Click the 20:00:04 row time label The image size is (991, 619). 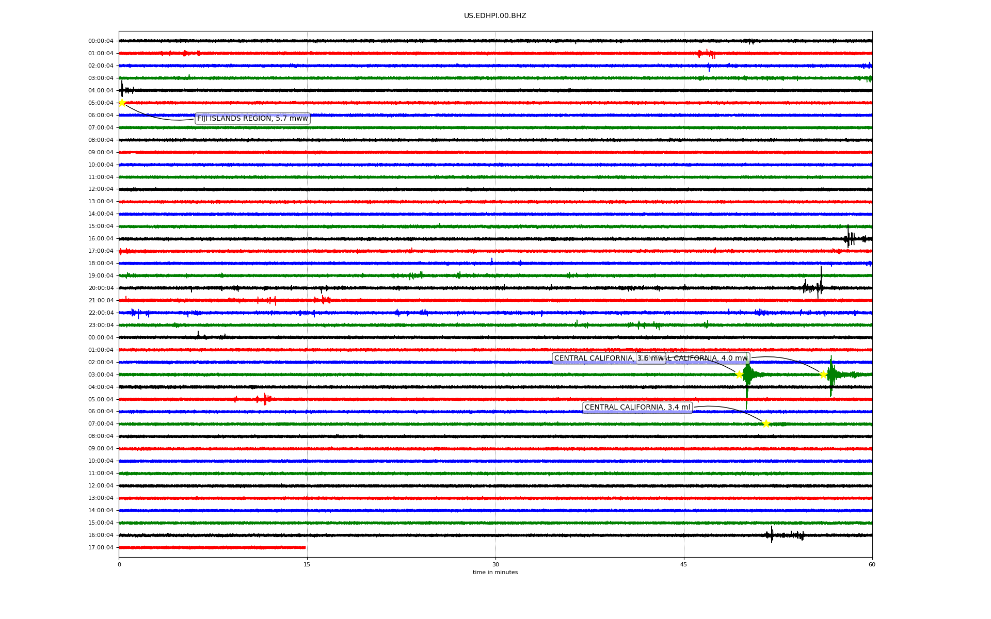pyautogui.click(x=101, y=288)
